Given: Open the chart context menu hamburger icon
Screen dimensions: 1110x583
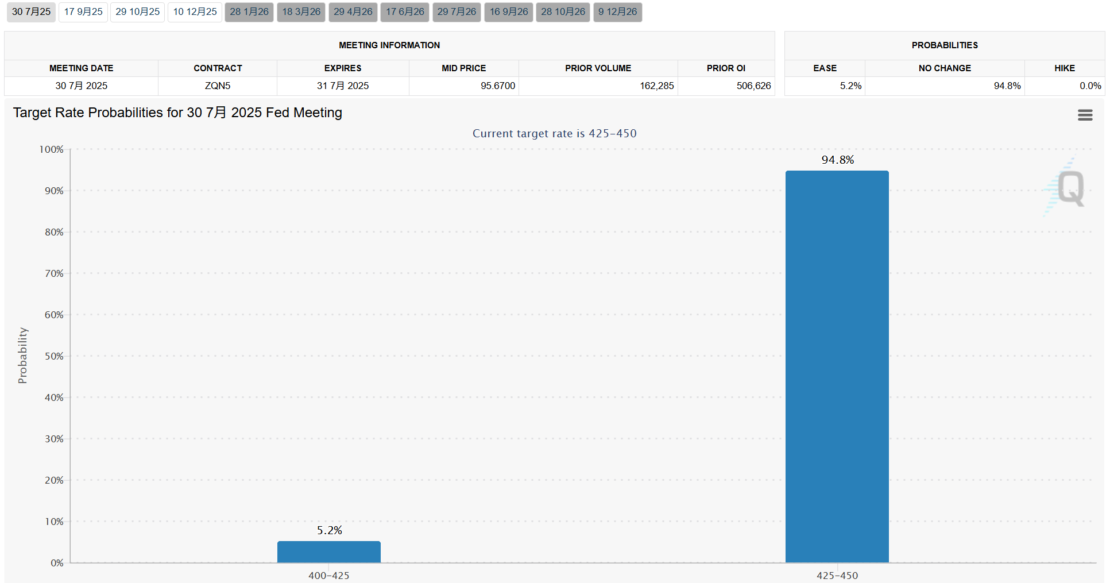Looking at the screenshot, I should (x=1085, y=115).
